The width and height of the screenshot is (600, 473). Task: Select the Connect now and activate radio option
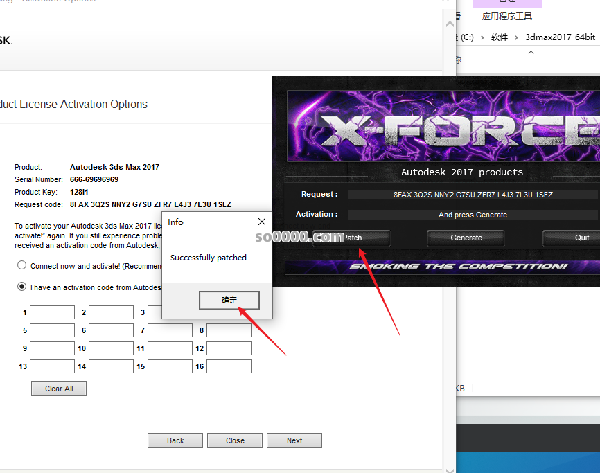pos(22,265)
